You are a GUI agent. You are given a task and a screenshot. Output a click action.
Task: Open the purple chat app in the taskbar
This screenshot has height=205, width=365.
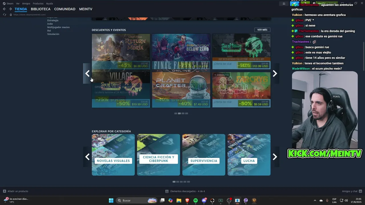click(246, 200)
